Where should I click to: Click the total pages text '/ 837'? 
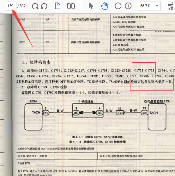[21, 6]
